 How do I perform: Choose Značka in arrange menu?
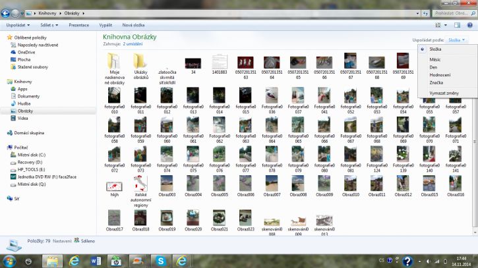coord(436,82)
